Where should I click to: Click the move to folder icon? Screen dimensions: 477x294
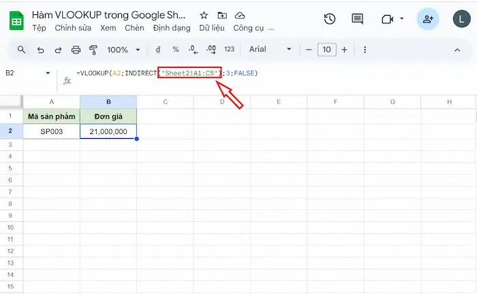222,15
